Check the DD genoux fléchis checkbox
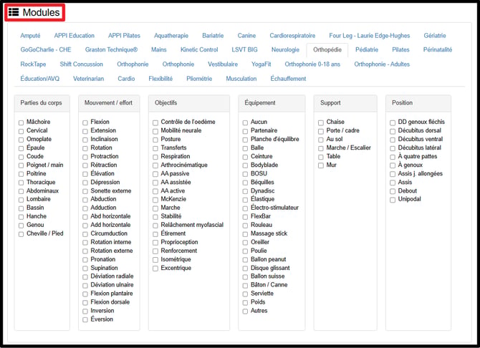The image size is (480, 348). tap(393, 122)
